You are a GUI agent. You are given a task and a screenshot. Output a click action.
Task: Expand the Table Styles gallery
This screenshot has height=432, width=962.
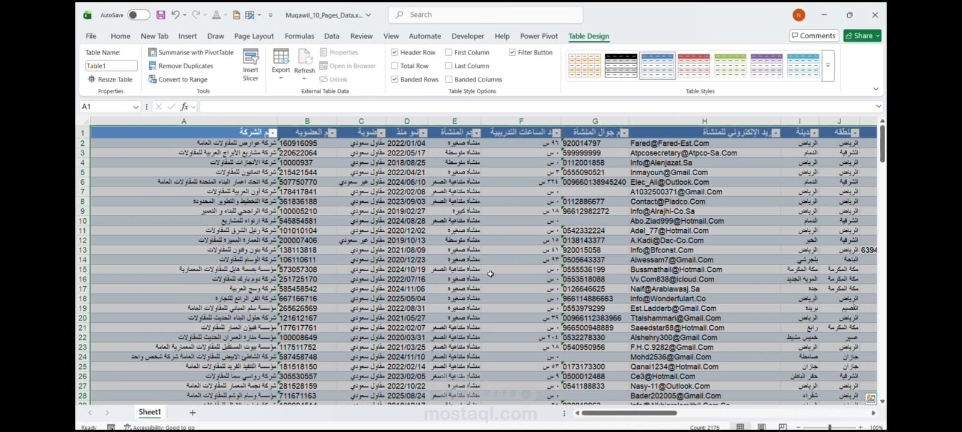coord(828,65)
